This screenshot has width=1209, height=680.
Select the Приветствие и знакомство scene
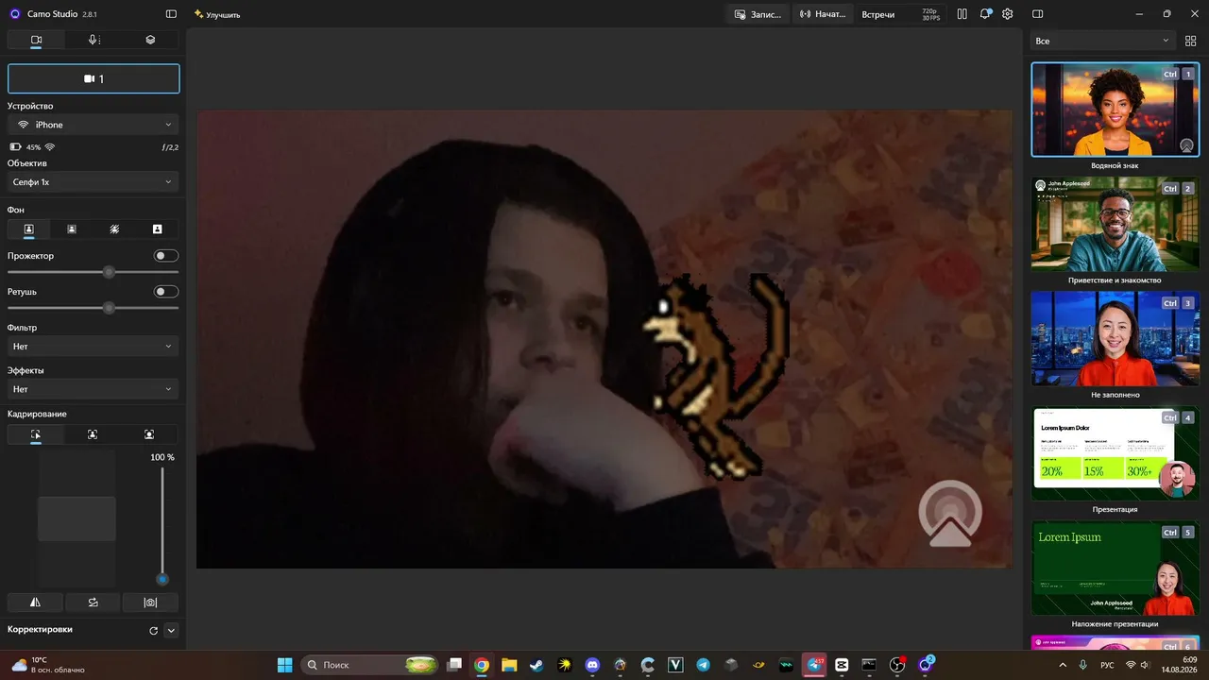point(1115,224)
